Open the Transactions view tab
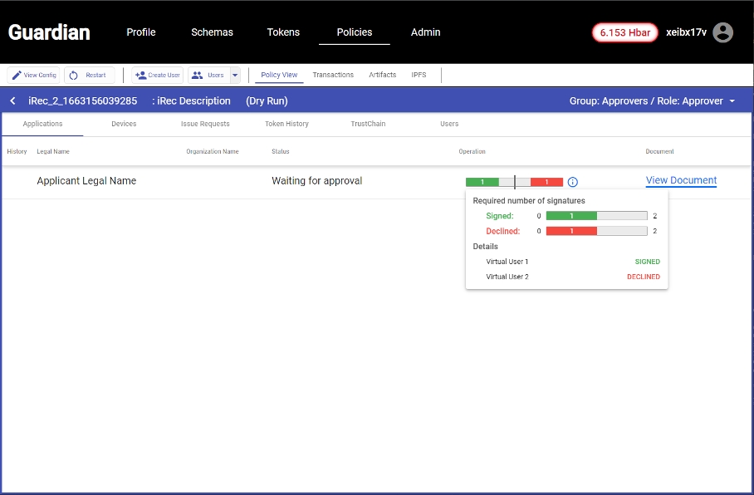 [x=333, y=75]
